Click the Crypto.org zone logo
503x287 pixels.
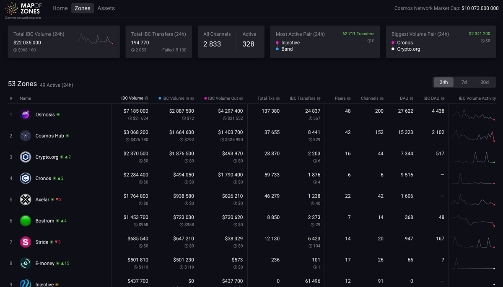pyautogui.click(x=26, y=157)
